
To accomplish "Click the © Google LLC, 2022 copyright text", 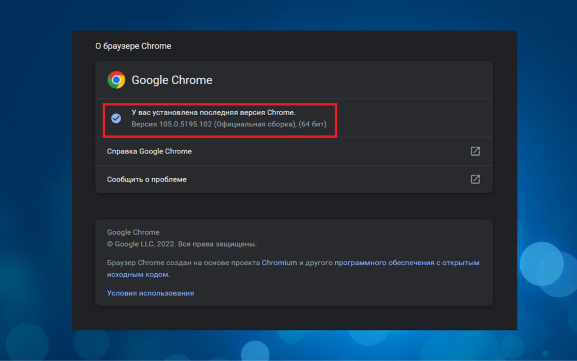I will (140, 244).
